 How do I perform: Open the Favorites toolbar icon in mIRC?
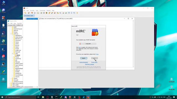pos(32,13)
